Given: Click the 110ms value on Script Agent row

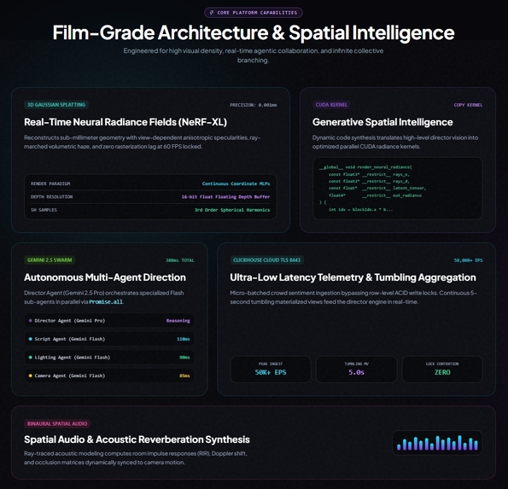Looking at the screenshot, I should (x=183, y=339).
